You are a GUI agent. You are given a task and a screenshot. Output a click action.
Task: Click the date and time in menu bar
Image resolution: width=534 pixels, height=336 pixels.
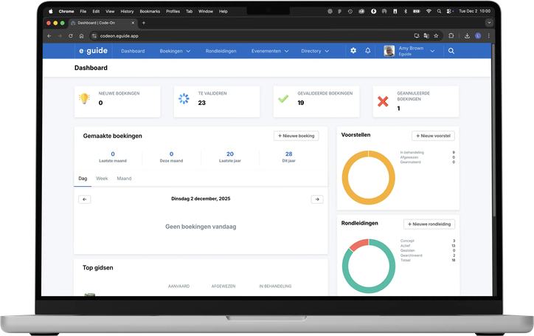pyautogui.click(x=474, y=11)
